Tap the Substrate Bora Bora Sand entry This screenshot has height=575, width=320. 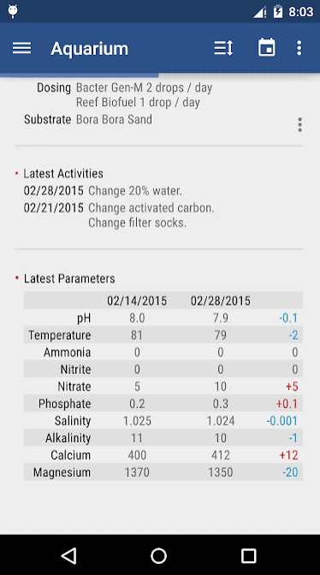pyautogui.click(x=88, y=120)
